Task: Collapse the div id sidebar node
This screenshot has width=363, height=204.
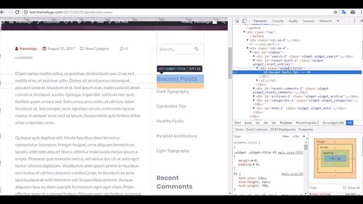Action: tap(251, 52)
